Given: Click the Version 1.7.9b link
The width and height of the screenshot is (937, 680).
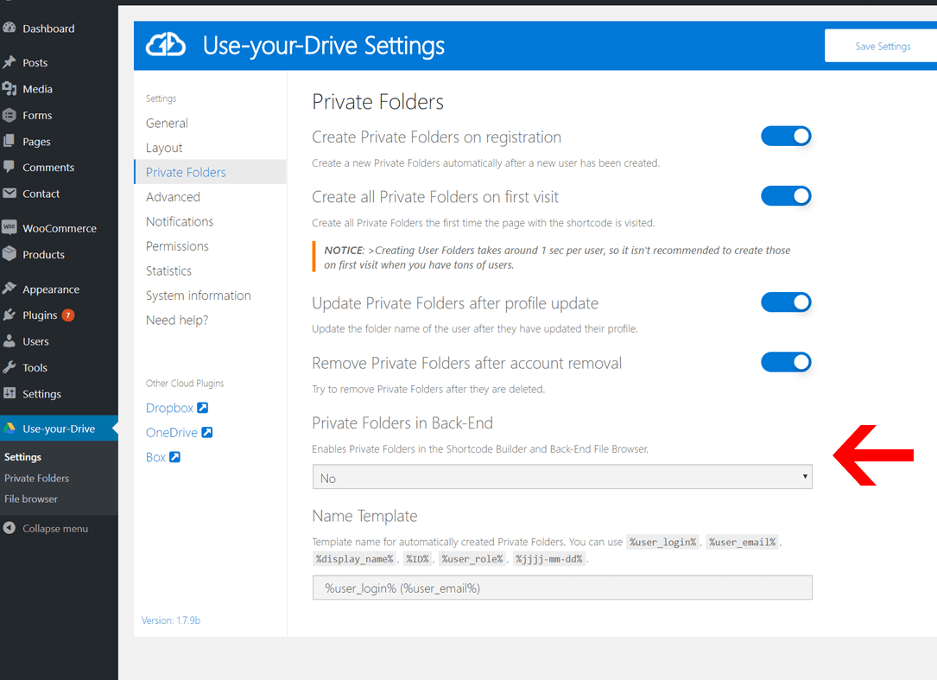Looking at the screenshot, I should click(x=171, y=620).
